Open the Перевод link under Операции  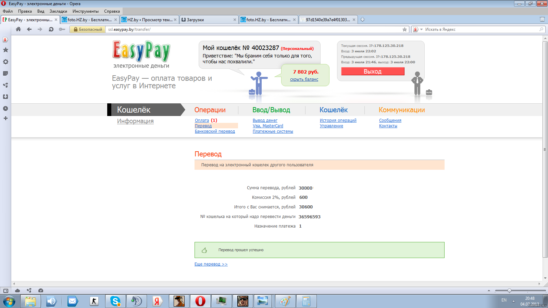point(203,126)
